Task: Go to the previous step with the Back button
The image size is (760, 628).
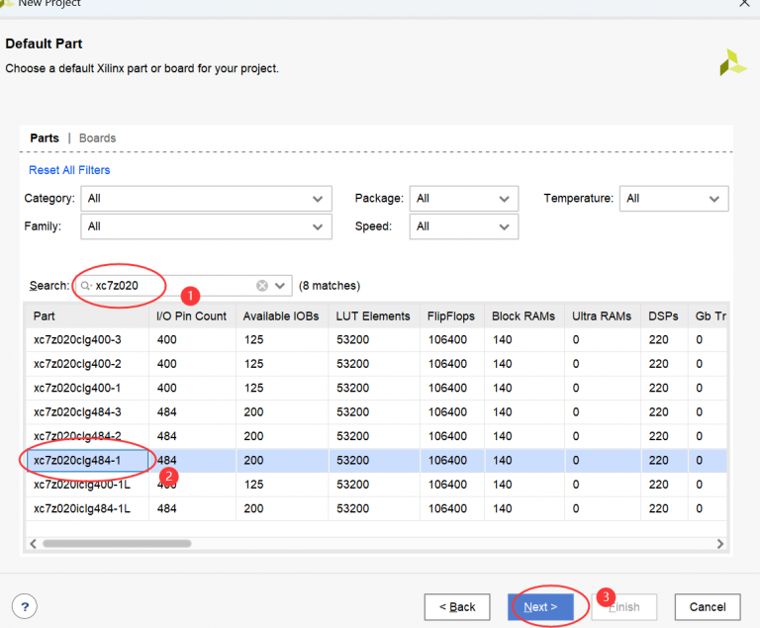Action: [x=456, y=606]
